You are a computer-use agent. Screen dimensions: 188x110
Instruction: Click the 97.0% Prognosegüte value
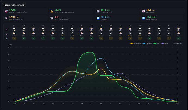[x=13, y=10]
